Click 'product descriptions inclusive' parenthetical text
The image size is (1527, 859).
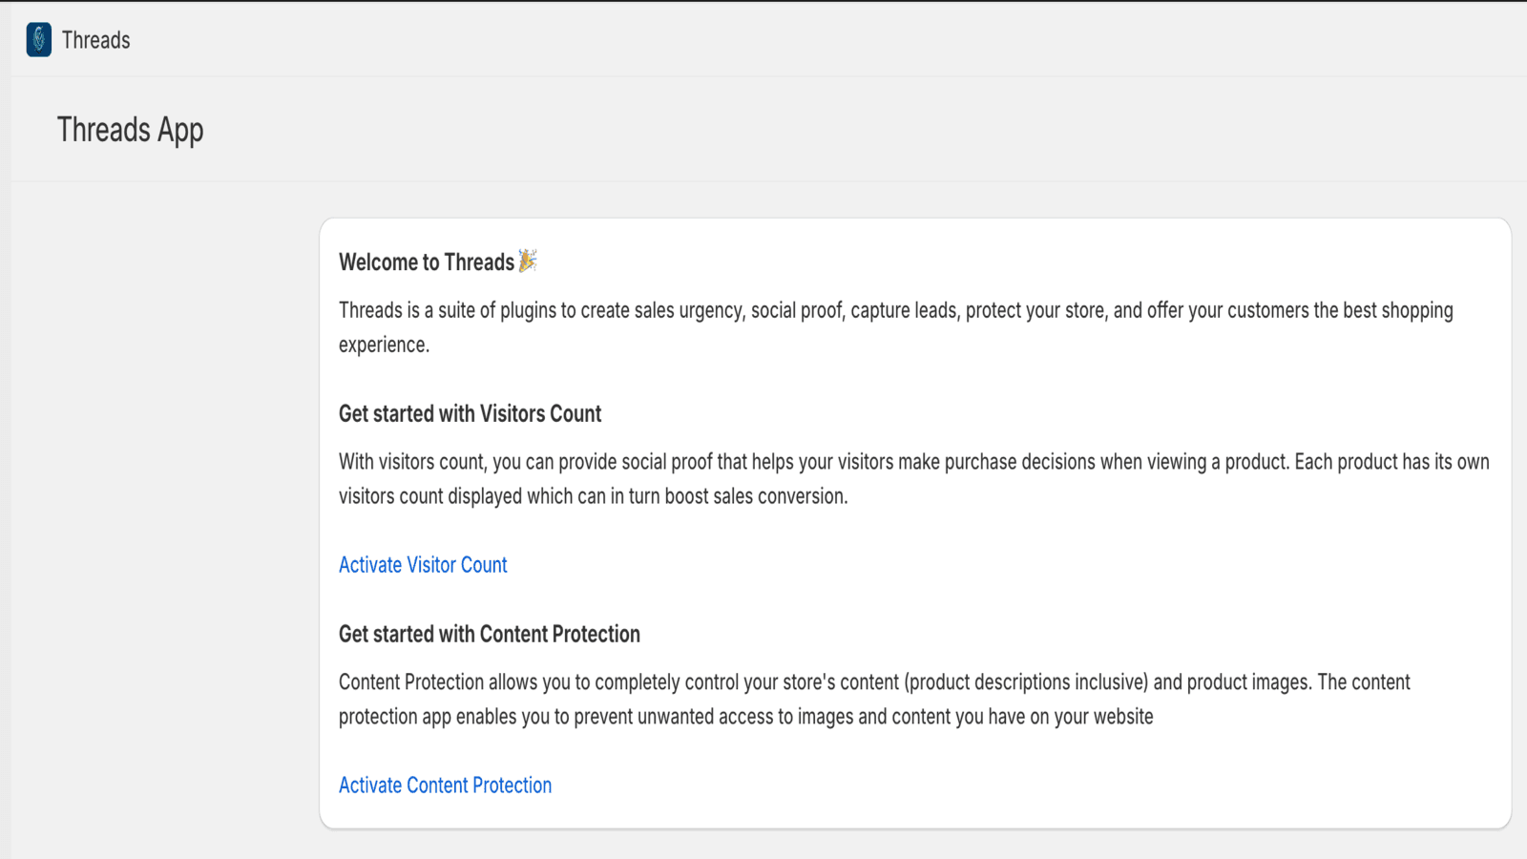pyautogui.click(x=1026, y=682)
